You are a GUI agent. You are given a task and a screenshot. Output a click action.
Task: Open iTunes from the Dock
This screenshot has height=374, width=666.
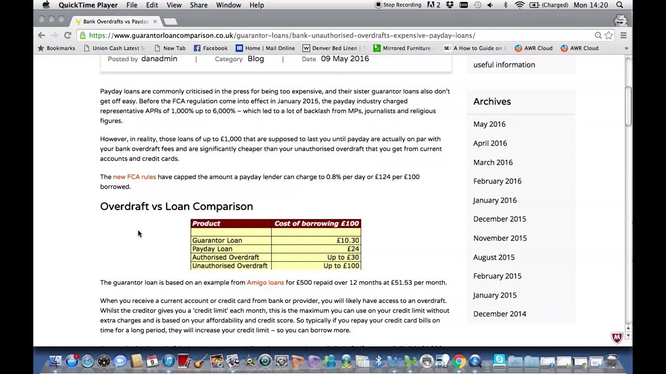169,361
